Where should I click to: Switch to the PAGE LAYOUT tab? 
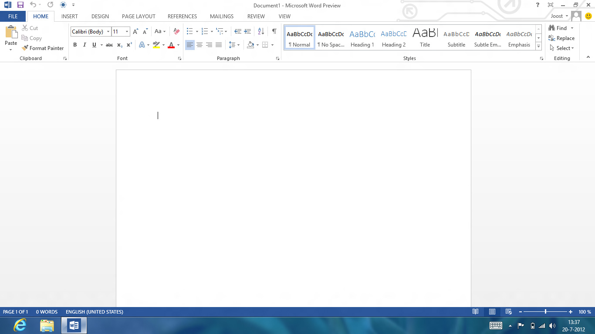(139, 17)
